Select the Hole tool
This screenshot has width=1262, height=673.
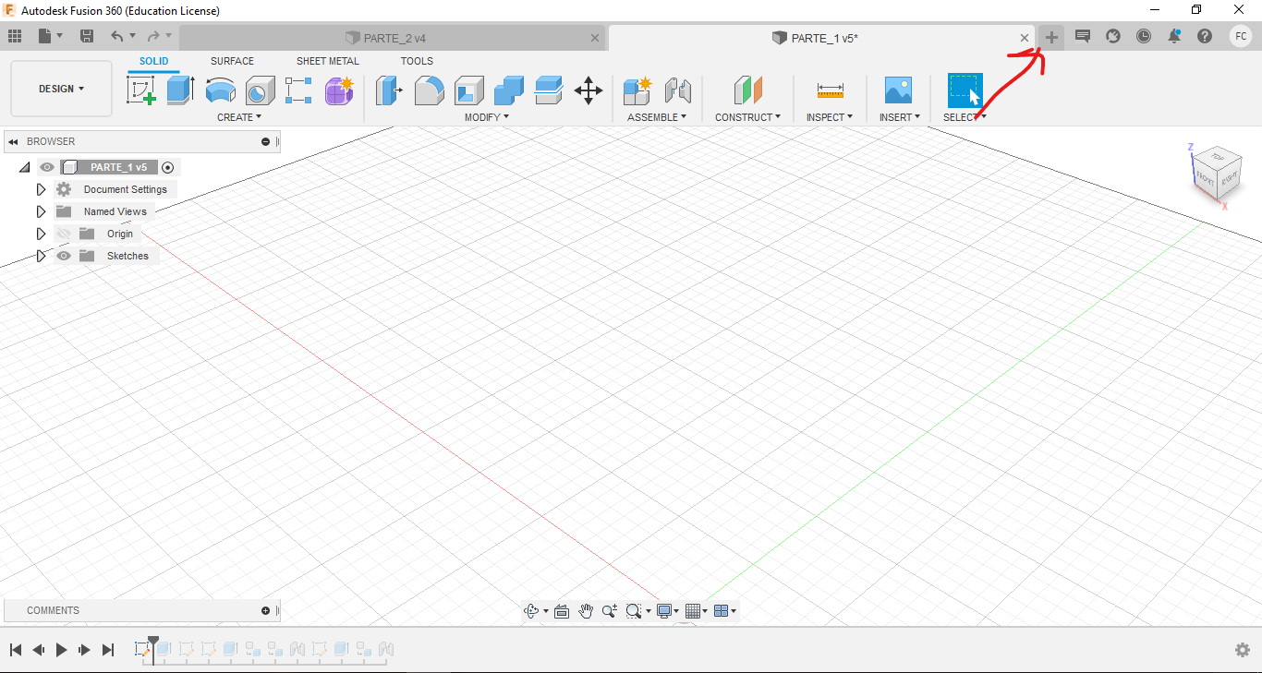click(x=260, y=90)
